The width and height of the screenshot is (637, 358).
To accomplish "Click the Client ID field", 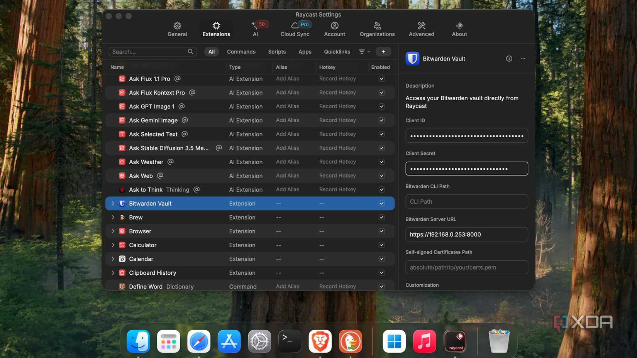I will pyautogui.click(x=466, y=136).
